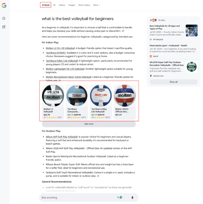Switch to the All tab
This screenshot has width=203, height=204.
pos(54,5)
